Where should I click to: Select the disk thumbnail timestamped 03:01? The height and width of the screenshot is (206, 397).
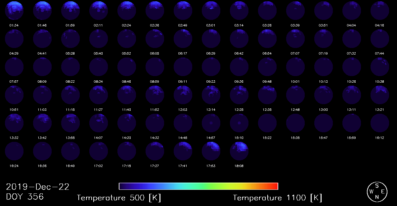(x=211, y=11)
